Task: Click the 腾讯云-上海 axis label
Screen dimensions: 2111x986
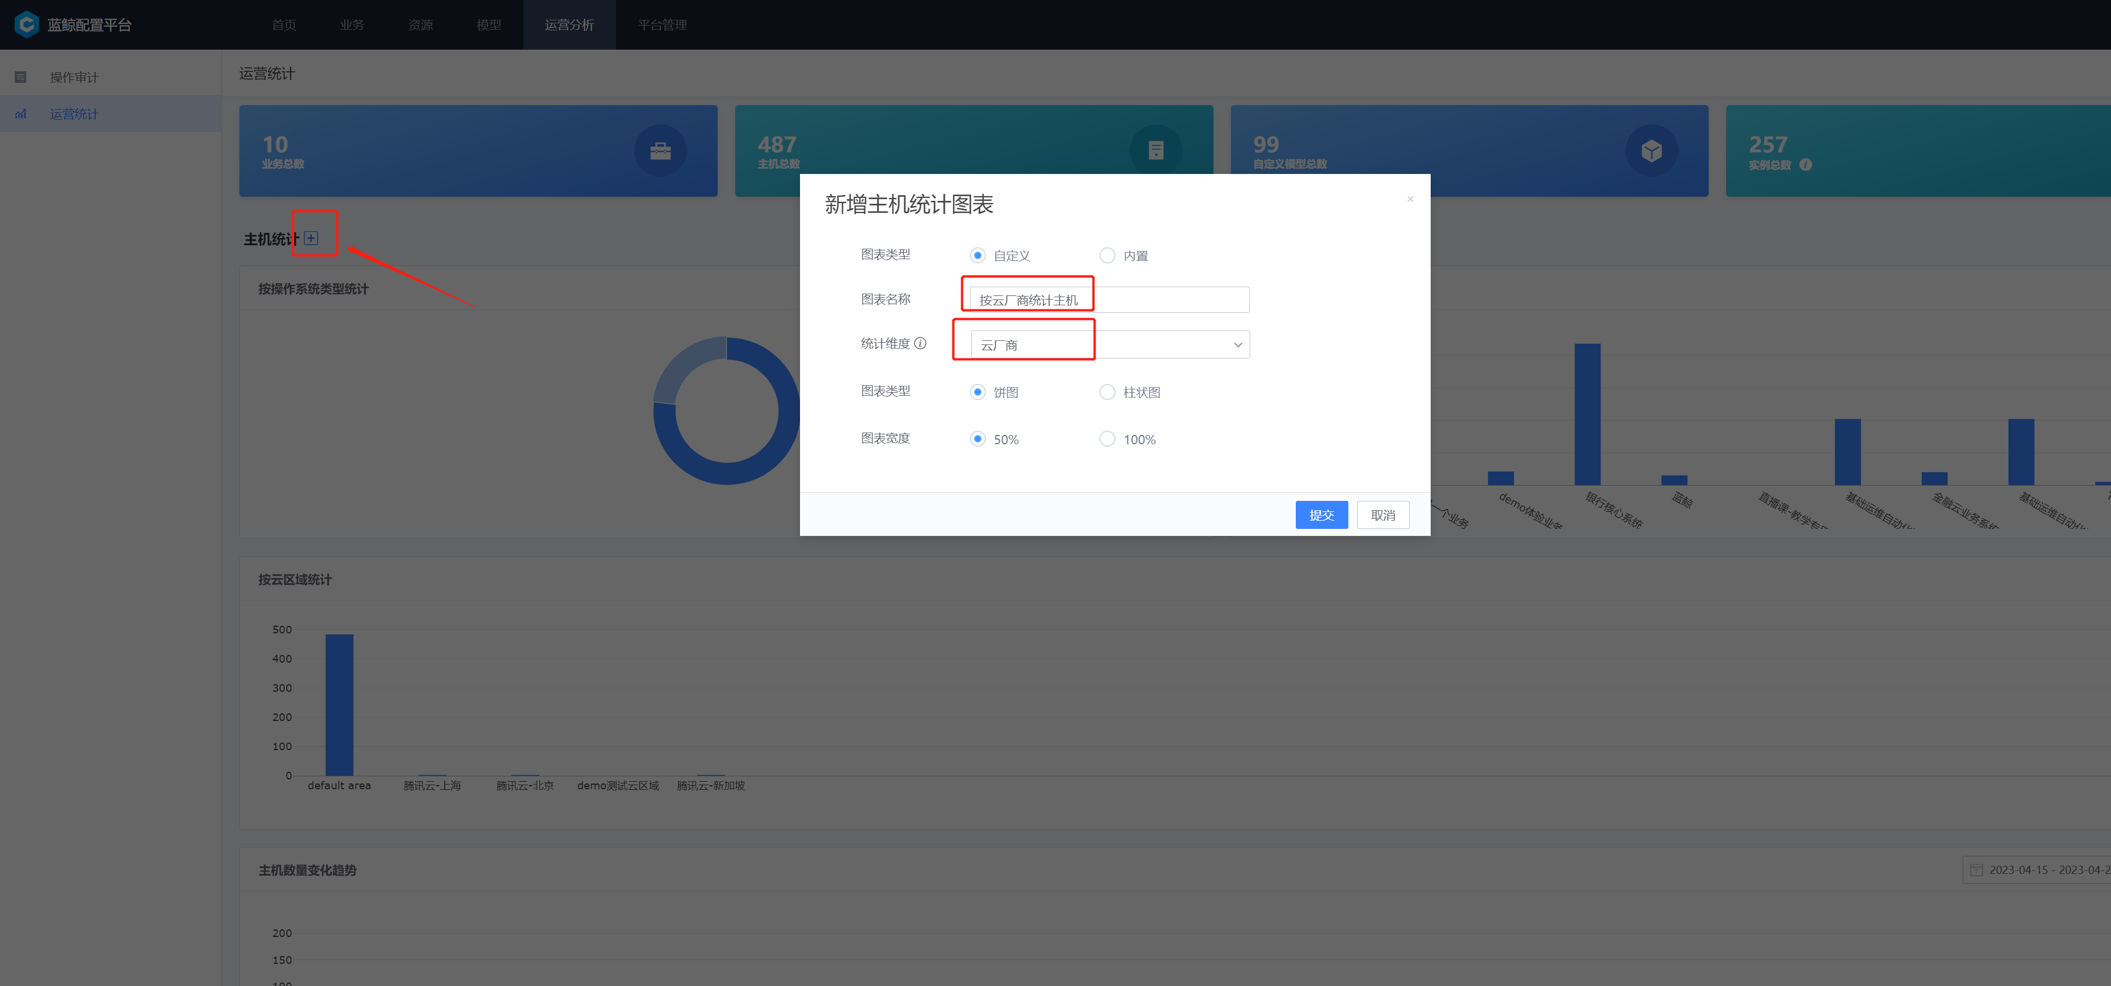Action: [x=432, y=785]
